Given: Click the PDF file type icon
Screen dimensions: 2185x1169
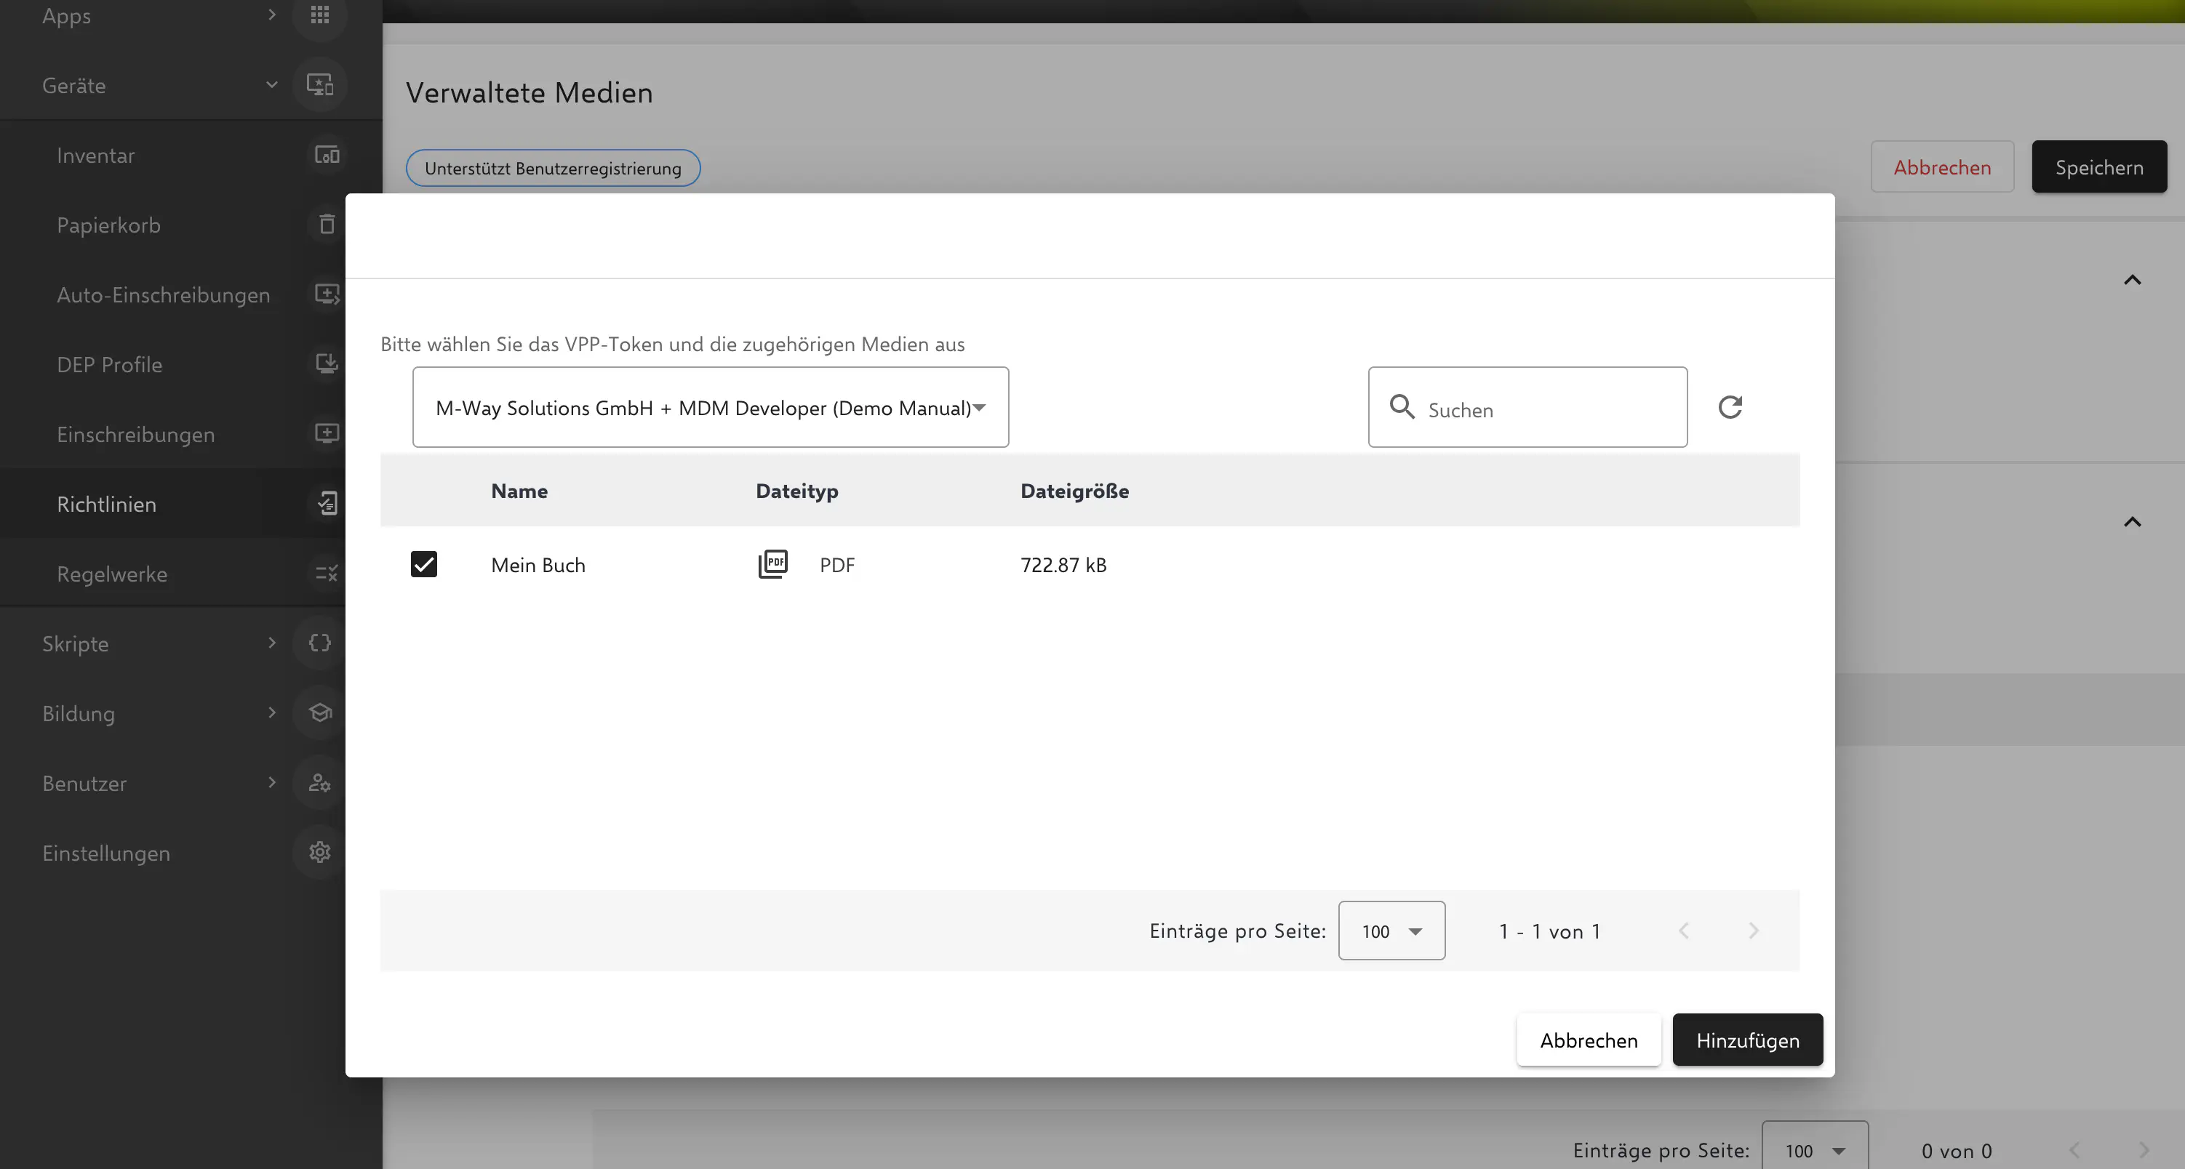Looking at the screenshot, I should tap(772, 565).
